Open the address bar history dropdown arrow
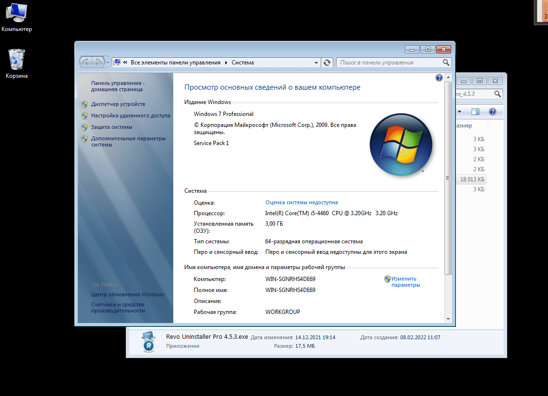Viewport: 548px width, 396px height. pos(316,63)
